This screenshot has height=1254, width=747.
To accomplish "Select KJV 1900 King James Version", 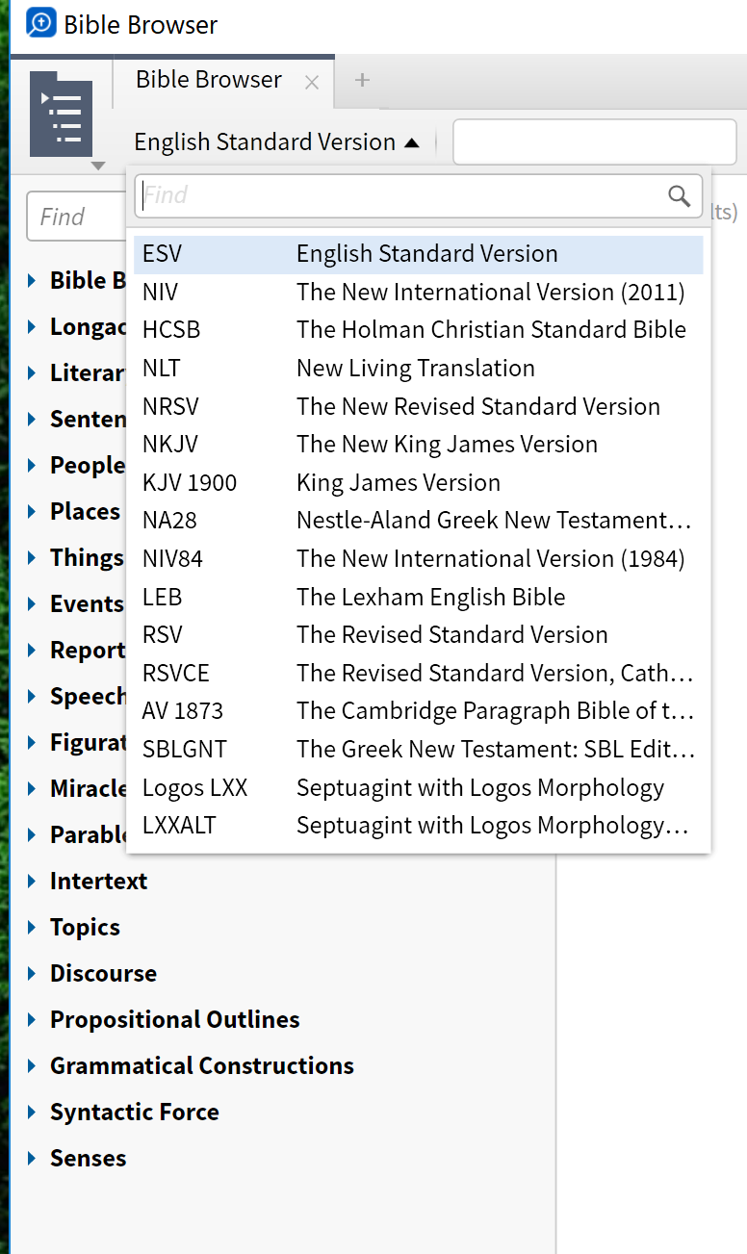I will point(419,483).
